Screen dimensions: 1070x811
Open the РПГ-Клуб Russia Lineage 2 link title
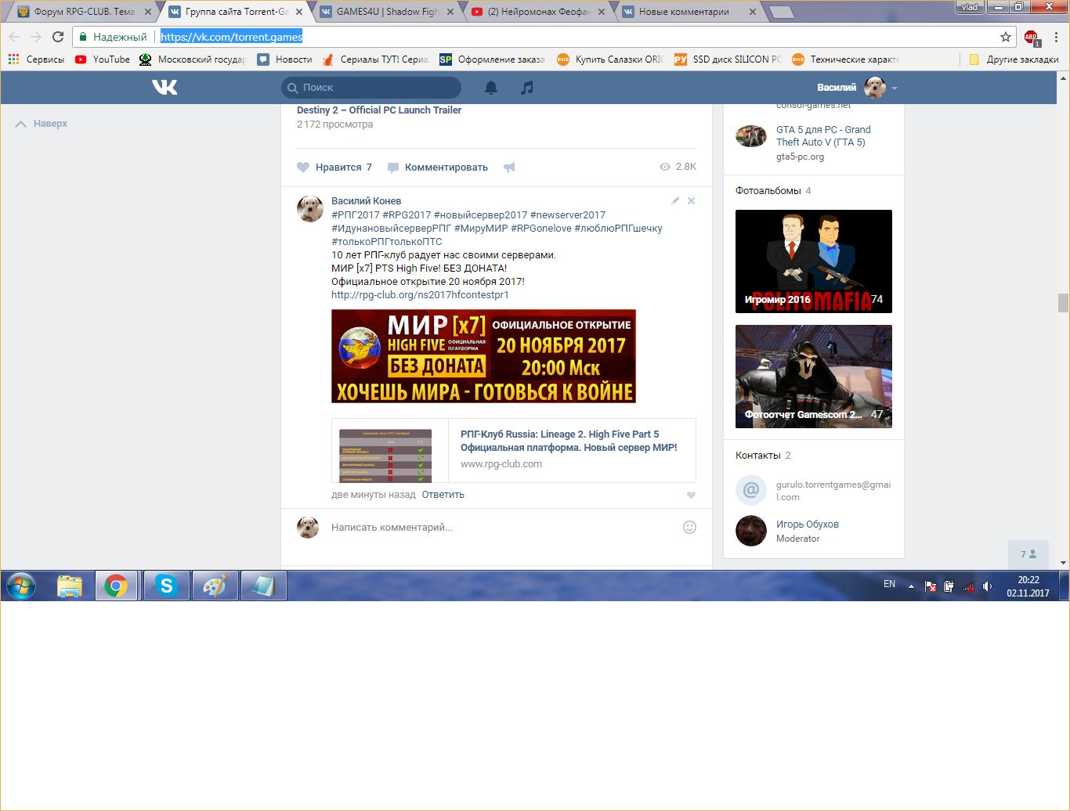coord(569,441)
